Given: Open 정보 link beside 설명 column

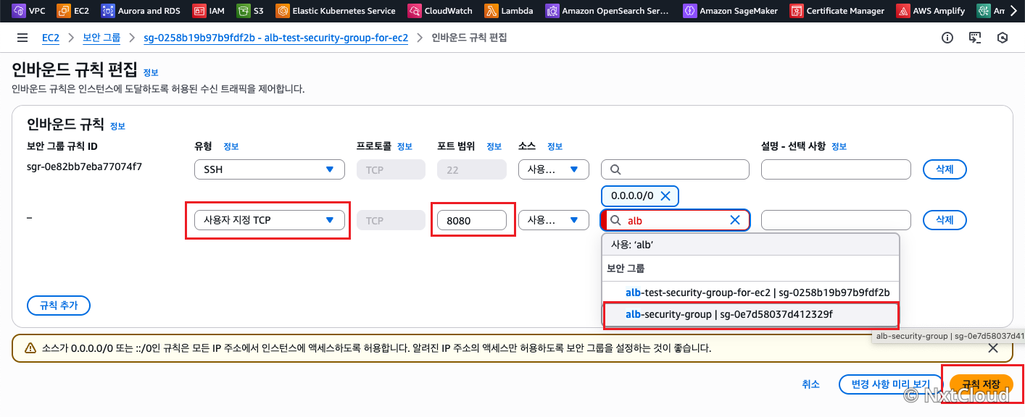Looking at the screenshot, I should (x=839, y=146).
